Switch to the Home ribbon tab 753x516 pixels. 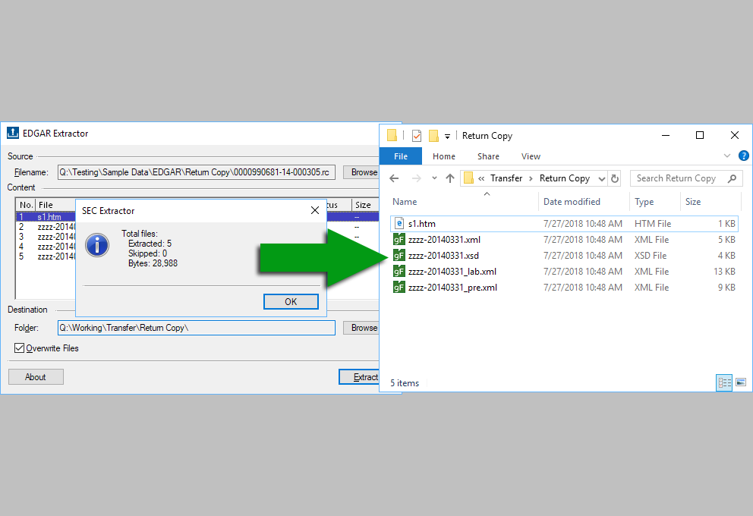coord(444,156)
